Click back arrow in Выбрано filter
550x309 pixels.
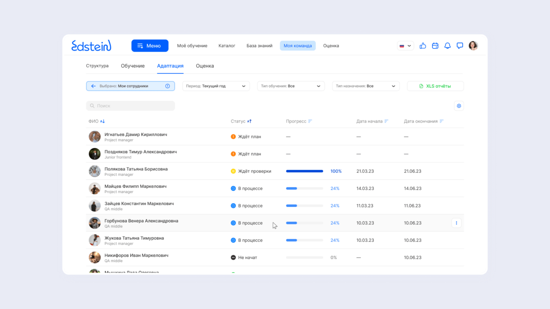[93, 86]
